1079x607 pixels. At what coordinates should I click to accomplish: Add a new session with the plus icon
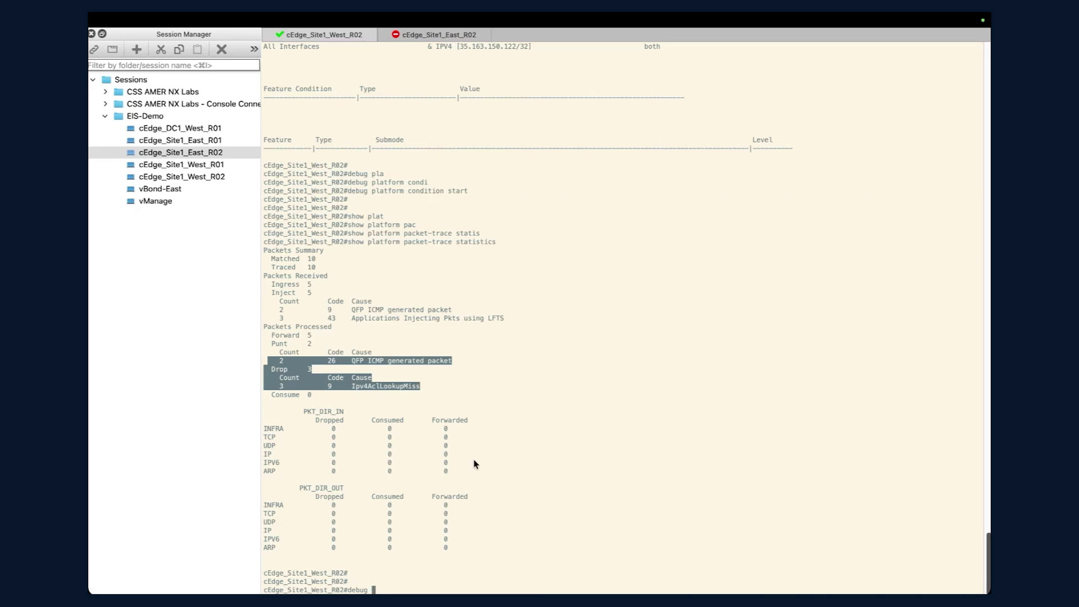coord(137,49)
